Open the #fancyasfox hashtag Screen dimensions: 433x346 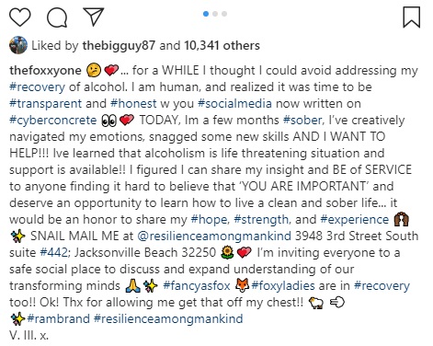click(197, 286)
